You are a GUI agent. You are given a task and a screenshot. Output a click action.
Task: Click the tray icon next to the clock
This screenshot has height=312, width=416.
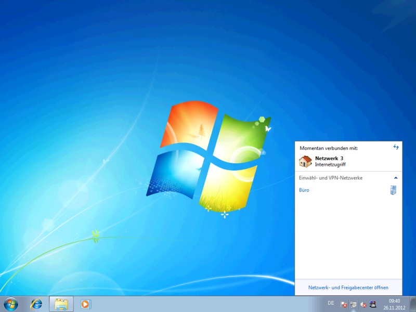[x=373, y=304]
